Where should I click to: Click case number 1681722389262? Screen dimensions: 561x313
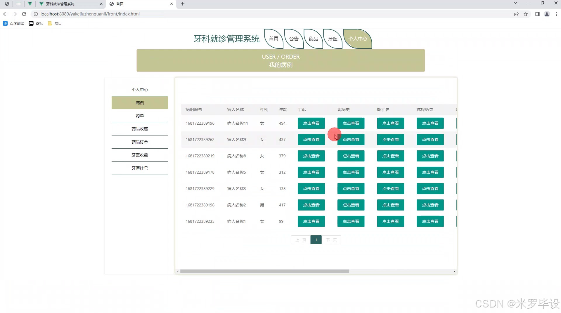coord(200,140)
